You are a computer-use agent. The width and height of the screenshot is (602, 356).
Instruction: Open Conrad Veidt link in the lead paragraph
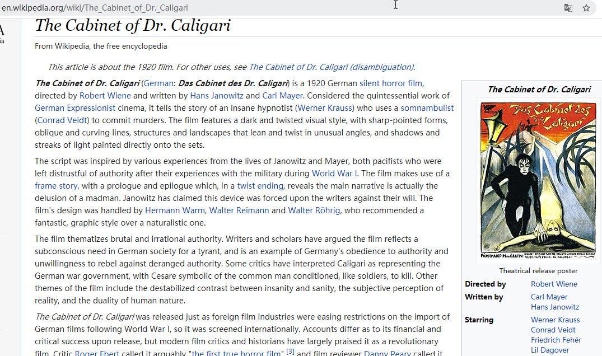[62, 120]
